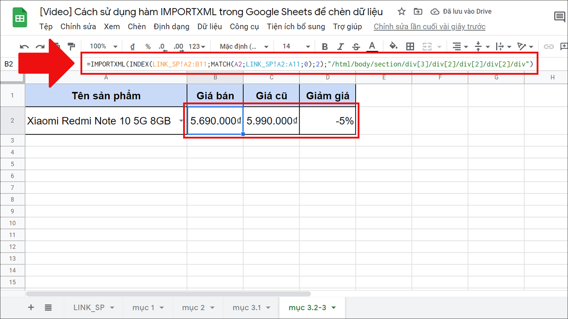568x319 pixels.
Task: Click the horizontal scrollbar
Action: pyautogui.click(x=168, y=294)
